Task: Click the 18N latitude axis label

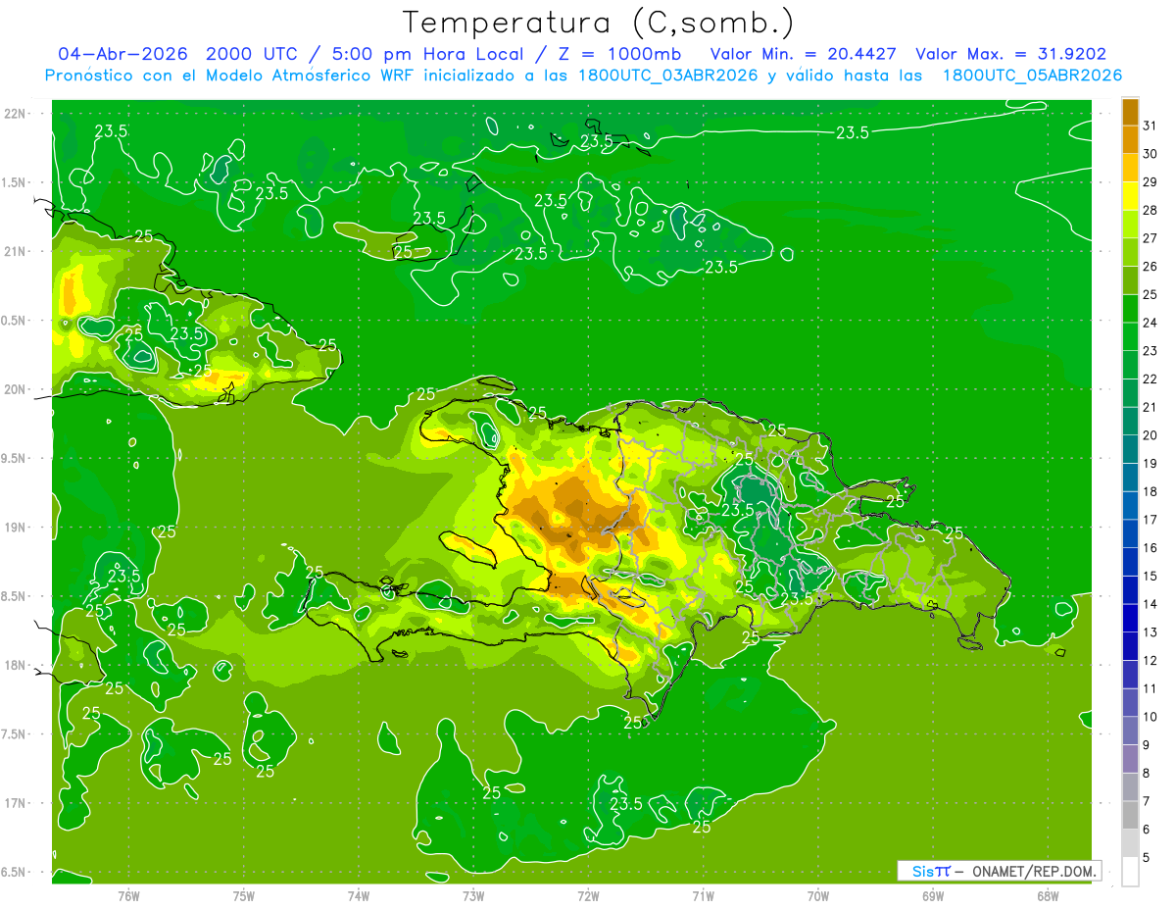Action: click(16, 665)
